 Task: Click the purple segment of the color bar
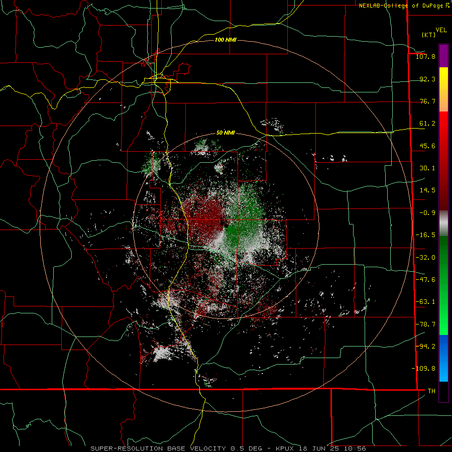point(443,56)
